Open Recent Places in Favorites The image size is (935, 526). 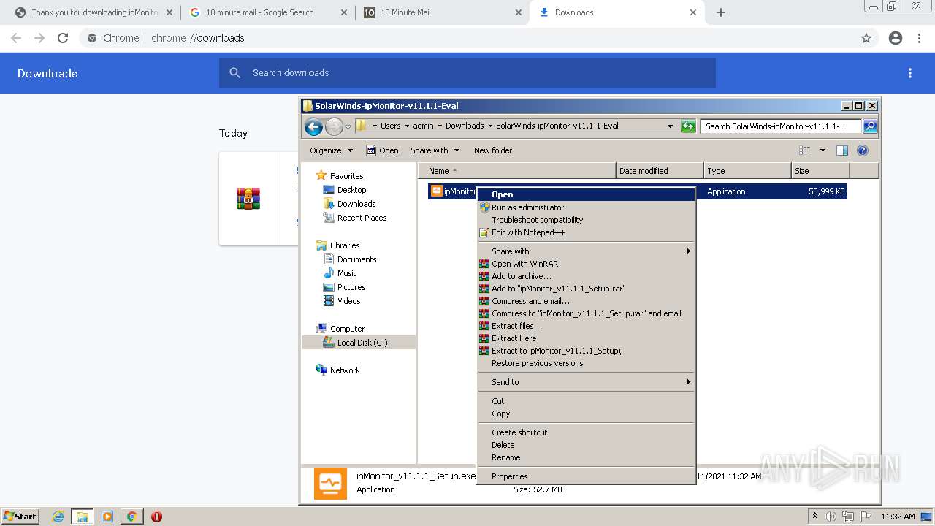coord(362,218)
